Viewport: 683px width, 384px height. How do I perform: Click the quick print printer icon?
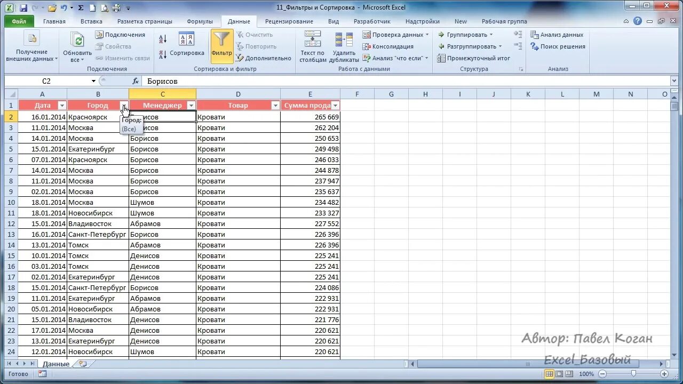[x=116, y=8]
